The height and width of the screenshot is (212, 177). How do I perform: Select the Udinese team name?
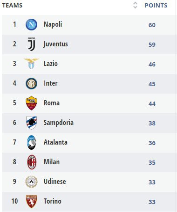55,182
